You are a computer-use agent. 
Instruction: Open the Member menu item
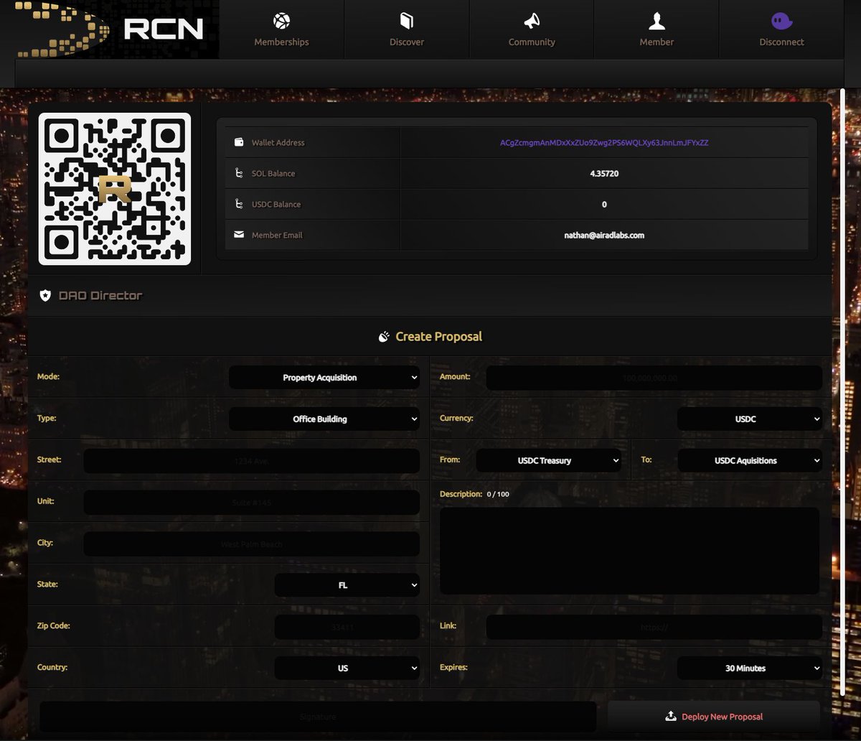pyautogui.click(x=657, y=29)
